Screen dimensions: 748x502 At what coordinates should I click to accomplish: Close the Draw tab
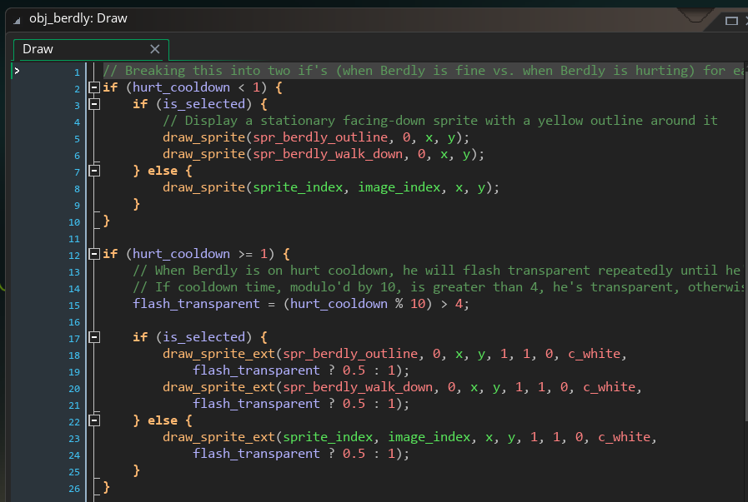[154, 49]
